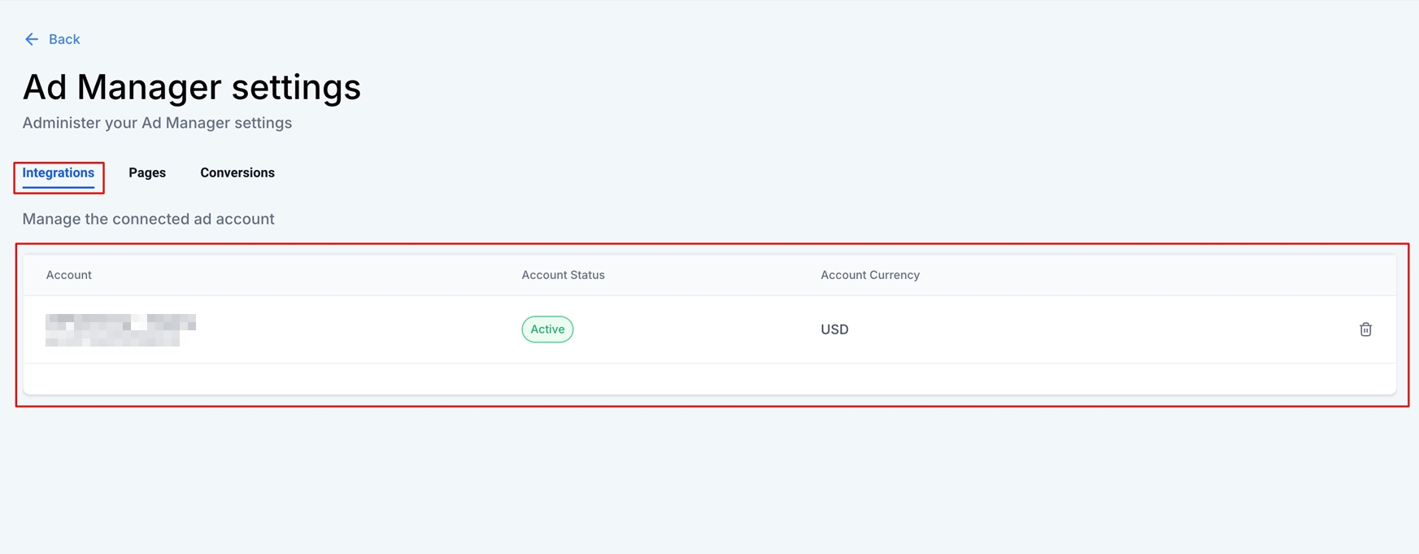Click the Manage the connected ad account text
The width and height of the screenshot is (1419, 554).
pos(148,219)
